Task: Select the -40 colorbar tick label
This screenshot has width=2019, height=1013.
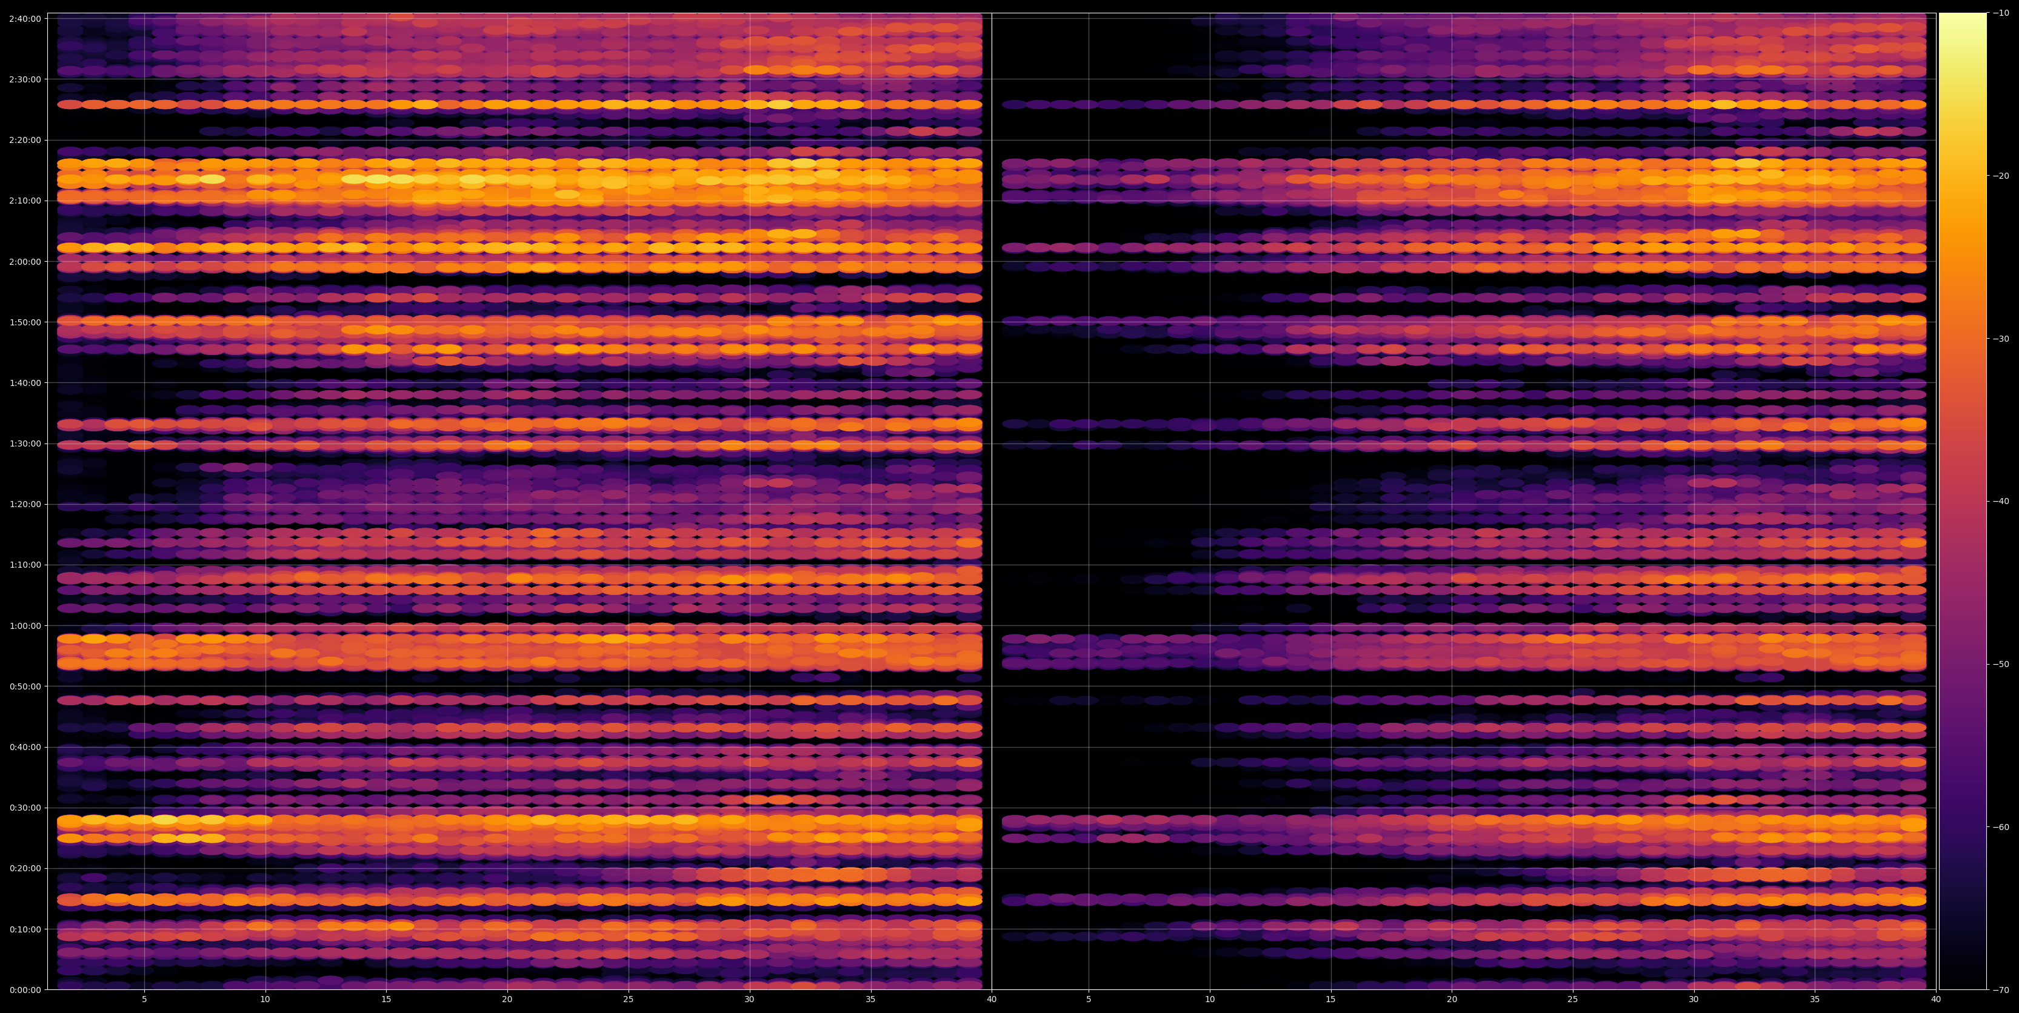Action: click(2001, 502)
